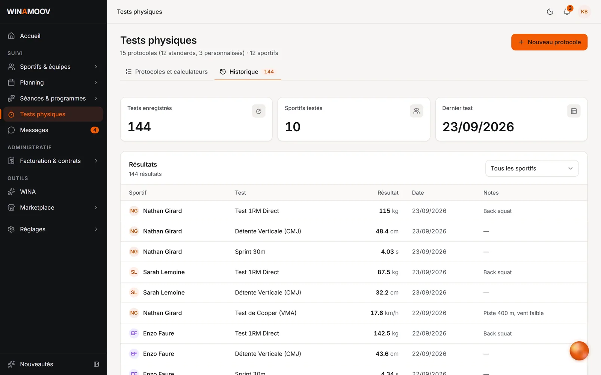Click the EF avatar in the 142.5 kg row
The height and width of the screenshot is (375, 601).
pos(134,333)
